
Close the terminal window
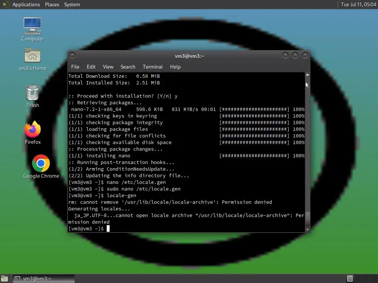coord(305,56)
